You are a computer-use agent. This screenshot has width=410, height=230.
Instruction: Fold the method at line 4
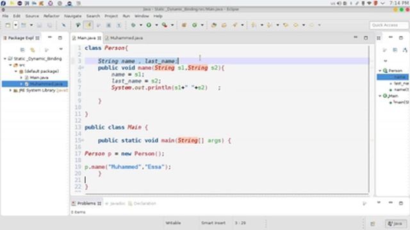pyautogui.click(x=83, y=68)
